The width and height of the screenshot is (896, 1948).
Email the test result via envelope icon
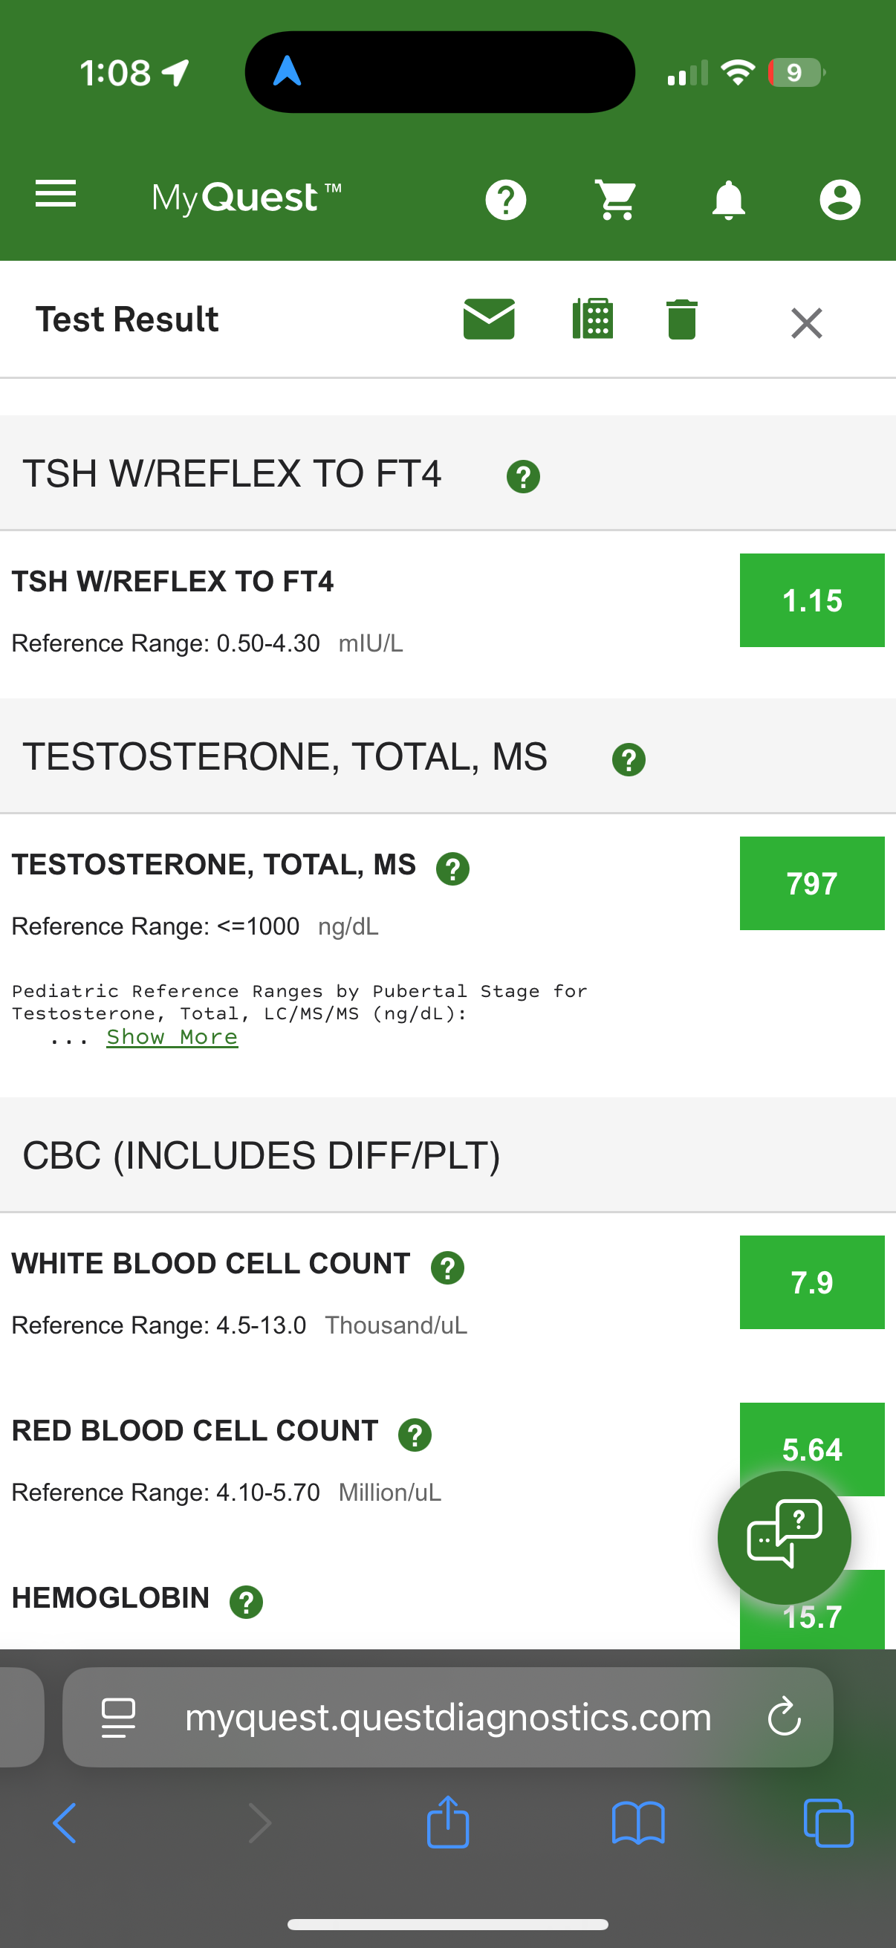tap(488, 319)
